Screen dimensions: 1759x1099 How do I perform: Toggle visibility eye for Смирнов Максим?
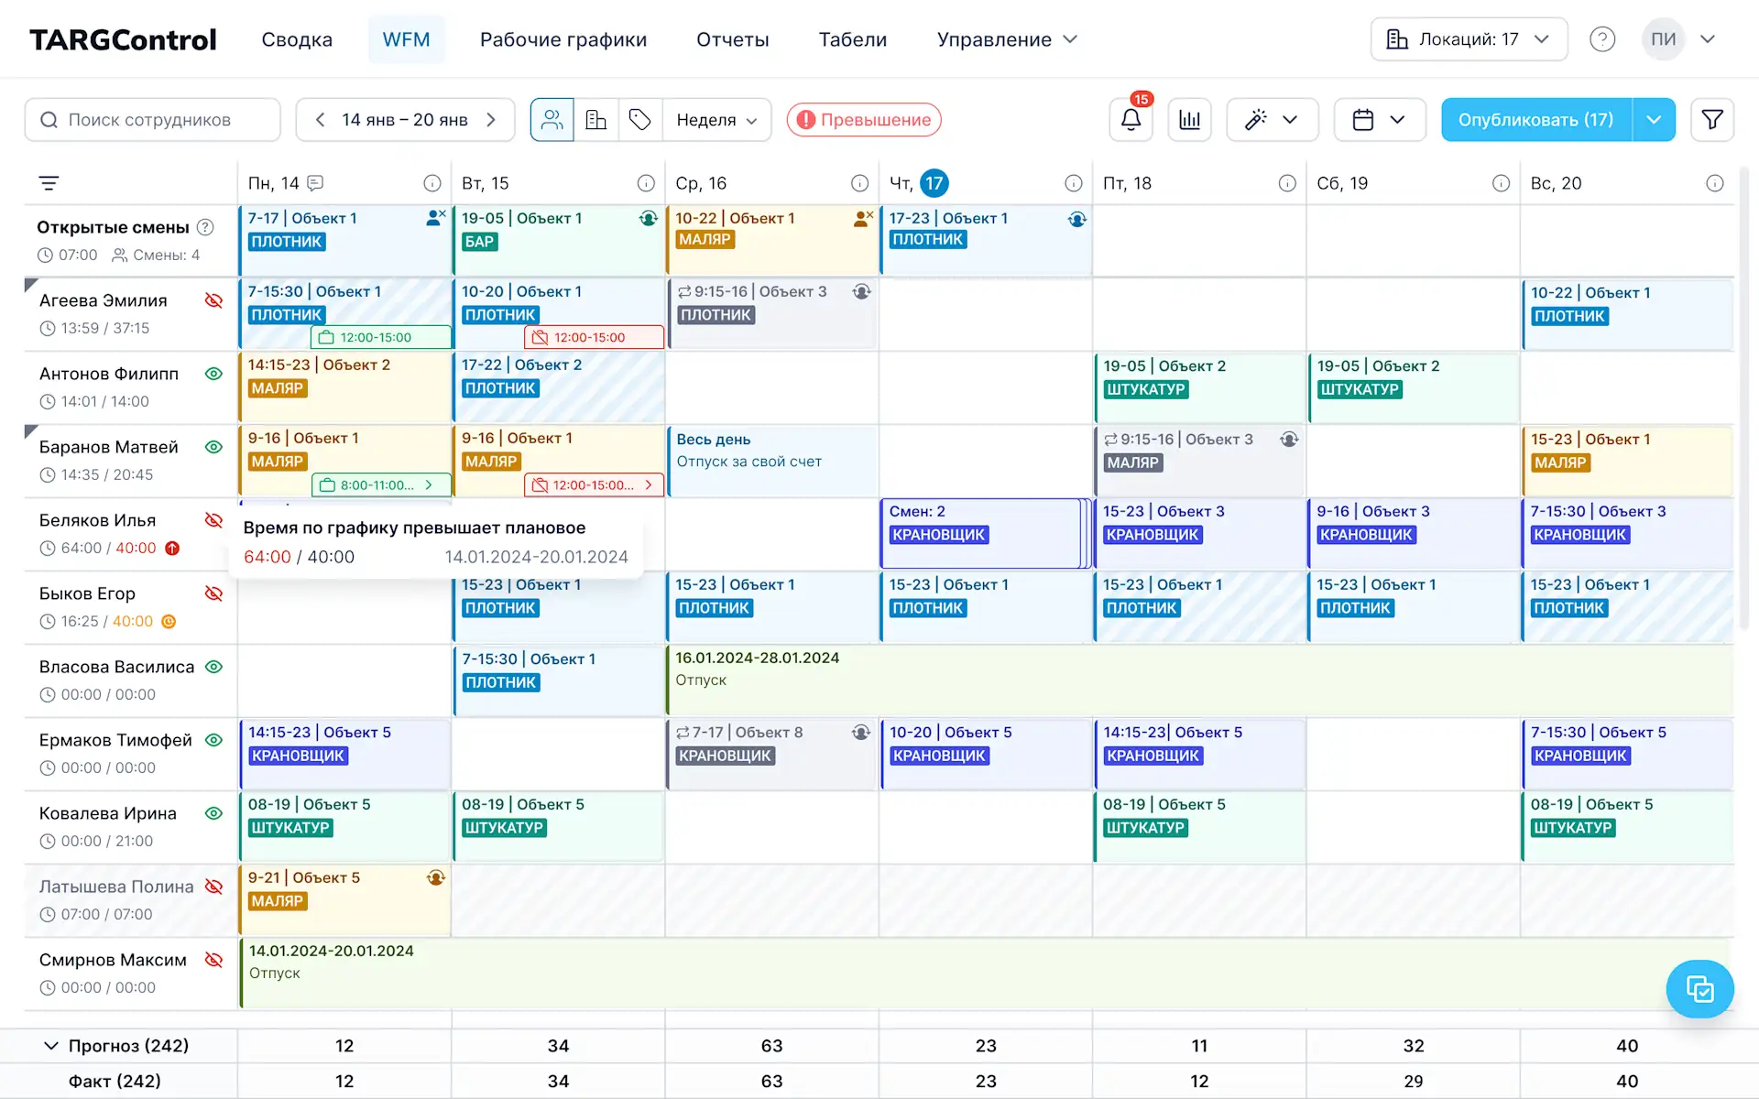[213, 960]
